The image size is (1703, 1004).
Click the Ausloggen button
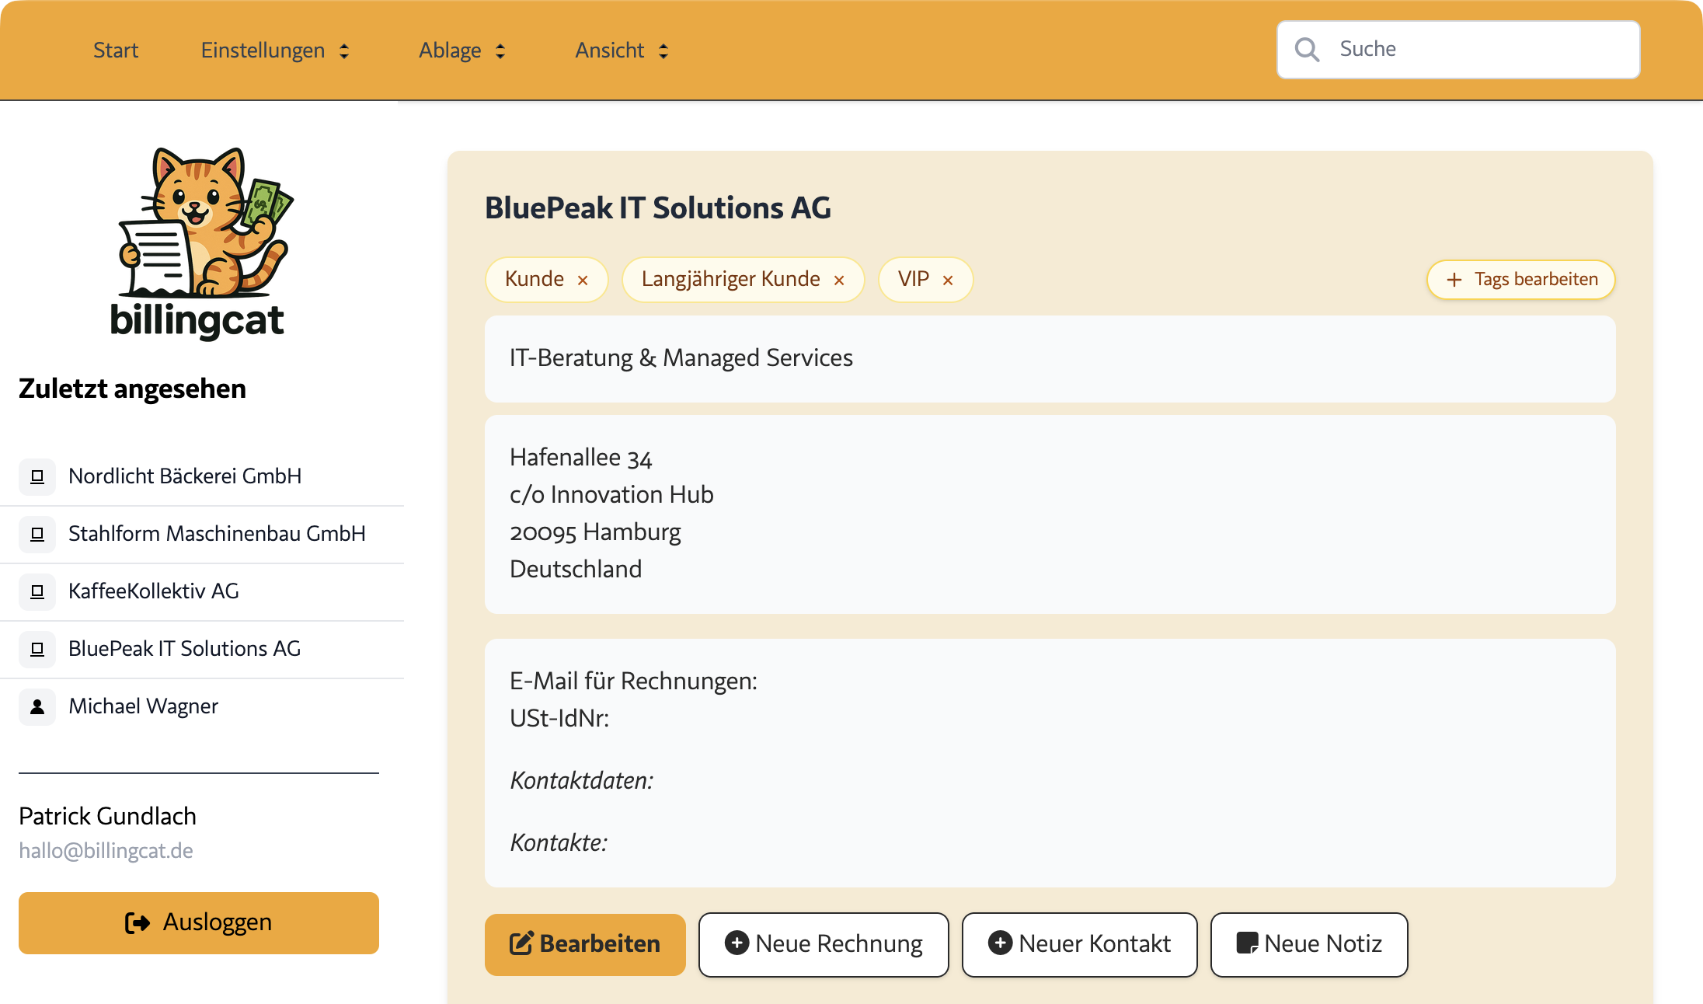pyautogui.click(x=199, y=922)
